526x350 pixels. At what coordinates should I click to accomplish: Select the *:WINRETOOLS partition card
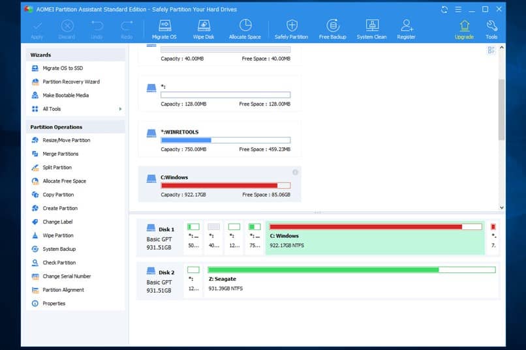[x=220, y=139]
